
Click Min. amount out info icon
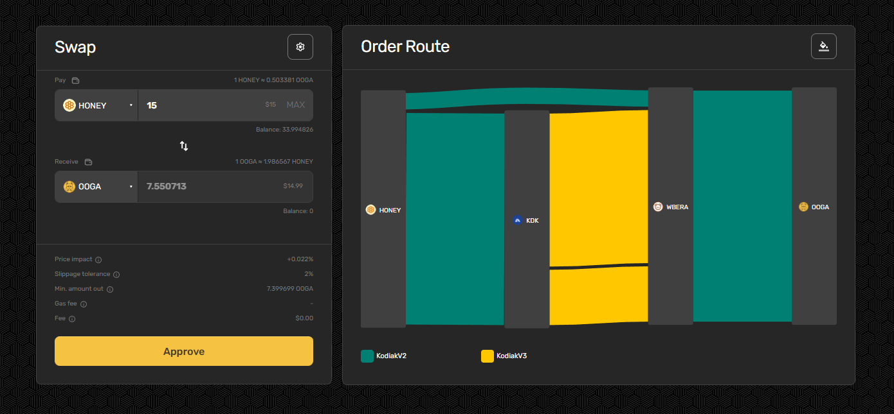tap(110, 289)
